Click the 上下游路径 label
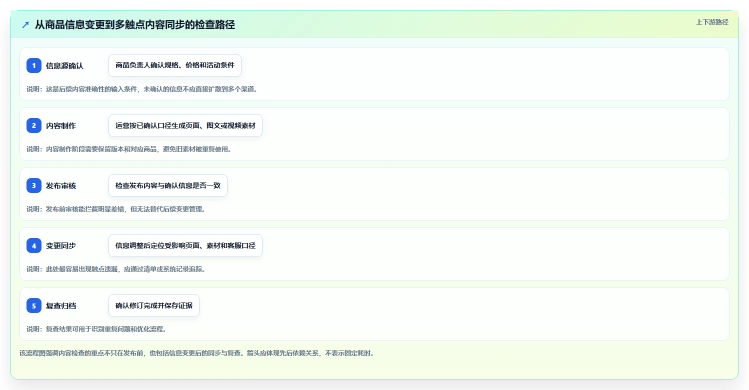 (x=712, y=22)
